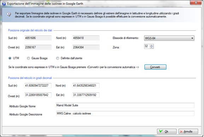This screenshot has height=137, width=204.
Task: Select the UTM radio button
Action: (x=10, y=58)
